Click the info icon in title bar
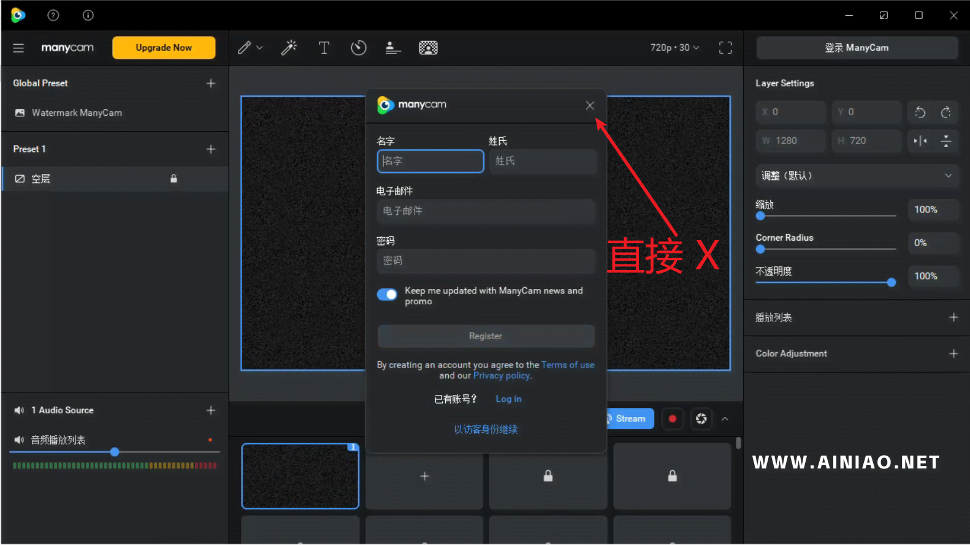The image size is (970, 545). (88, 15)
